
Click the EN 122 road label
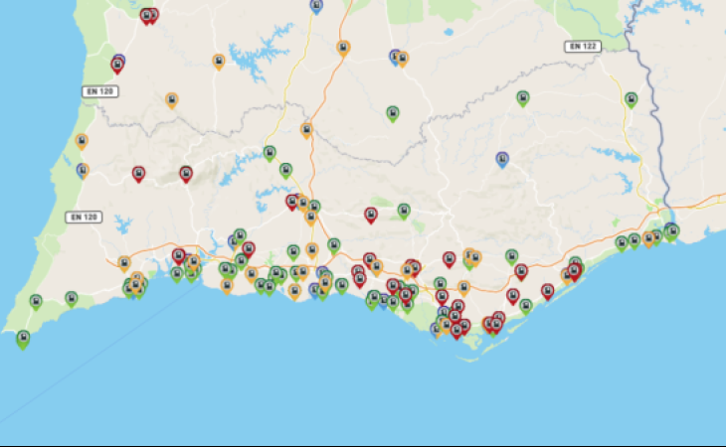(x=583, y=47)
